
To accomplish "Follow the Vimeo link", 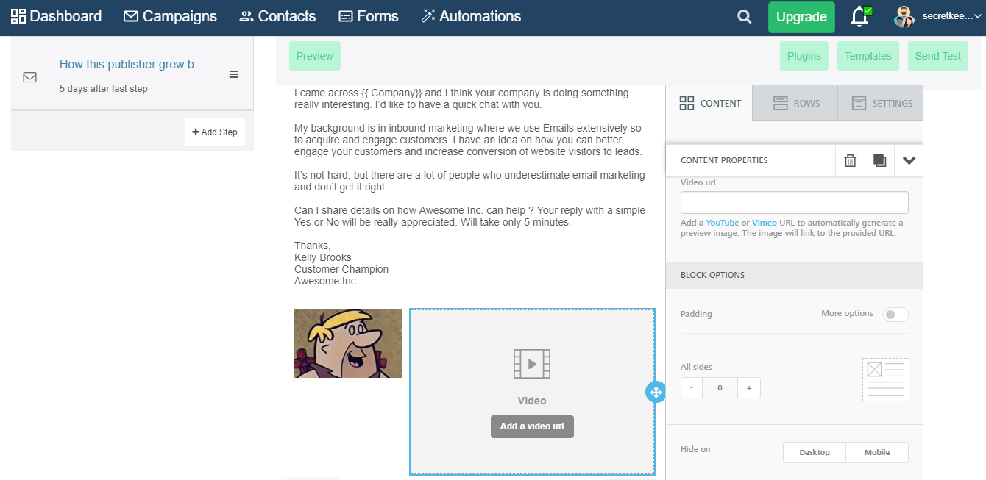I will pos(765,223).
